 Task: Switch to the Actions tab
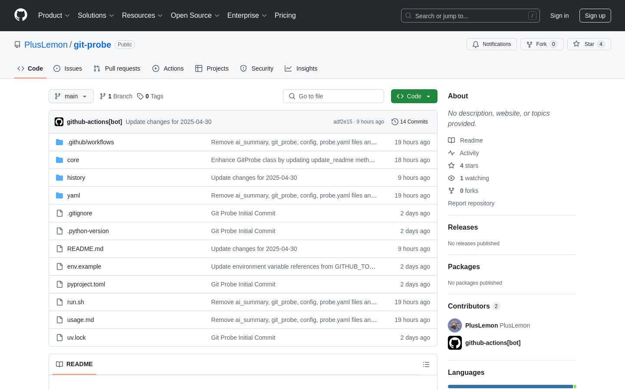click(x=168, y=68)
